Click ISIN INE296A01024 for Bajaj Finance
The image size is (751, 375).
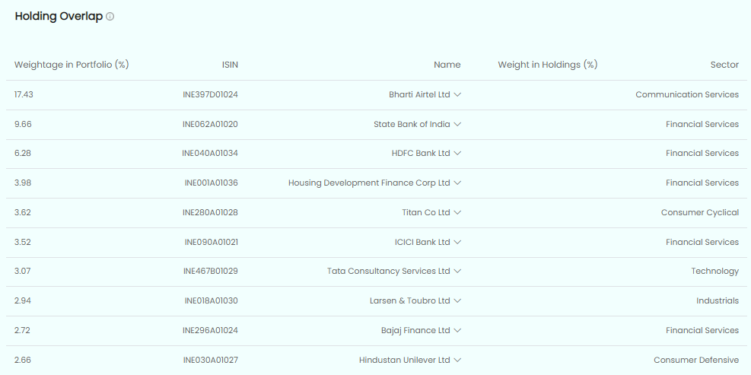pyautogui.click(x=210, y=330)
